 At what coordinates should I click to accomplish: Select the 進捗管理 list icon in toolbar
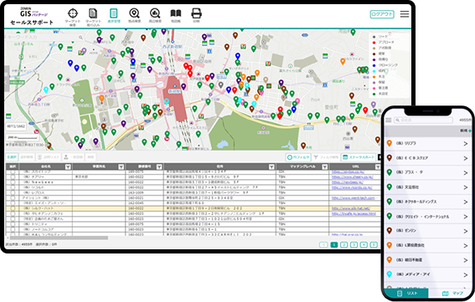click(114, 13)
